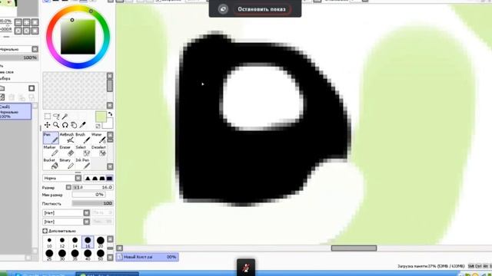The width and height of the screenshot is (492, 276).
Task: Click the icon left of Остановить показ
Action: tap(223, 9)
